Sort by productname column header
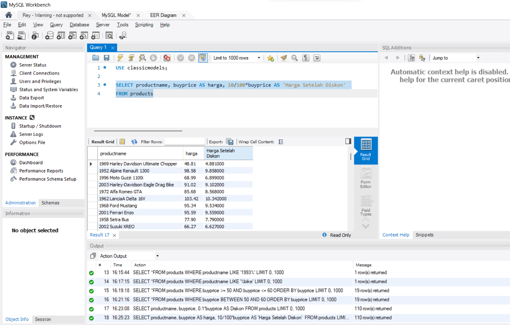This screenshot has width=510, height=325. click(140, 153)
